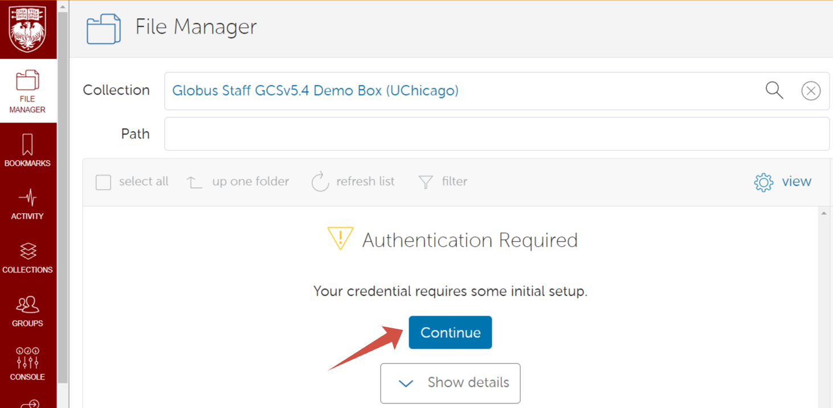Refresh the file list
This screenshot has width=833, height=408.
[x=353, y=182]
